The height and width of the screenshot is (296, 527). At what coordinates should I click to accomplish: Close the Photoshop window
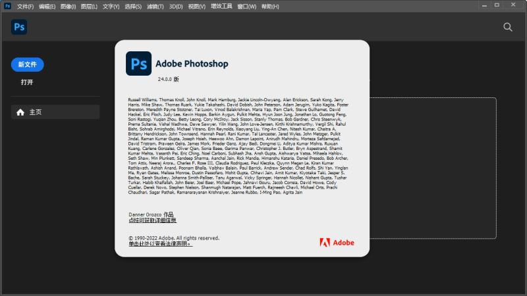point(513,5)
